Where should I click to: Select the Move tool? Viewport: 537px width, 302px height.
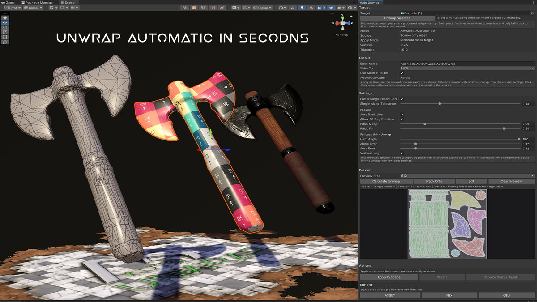coord(5,23)
